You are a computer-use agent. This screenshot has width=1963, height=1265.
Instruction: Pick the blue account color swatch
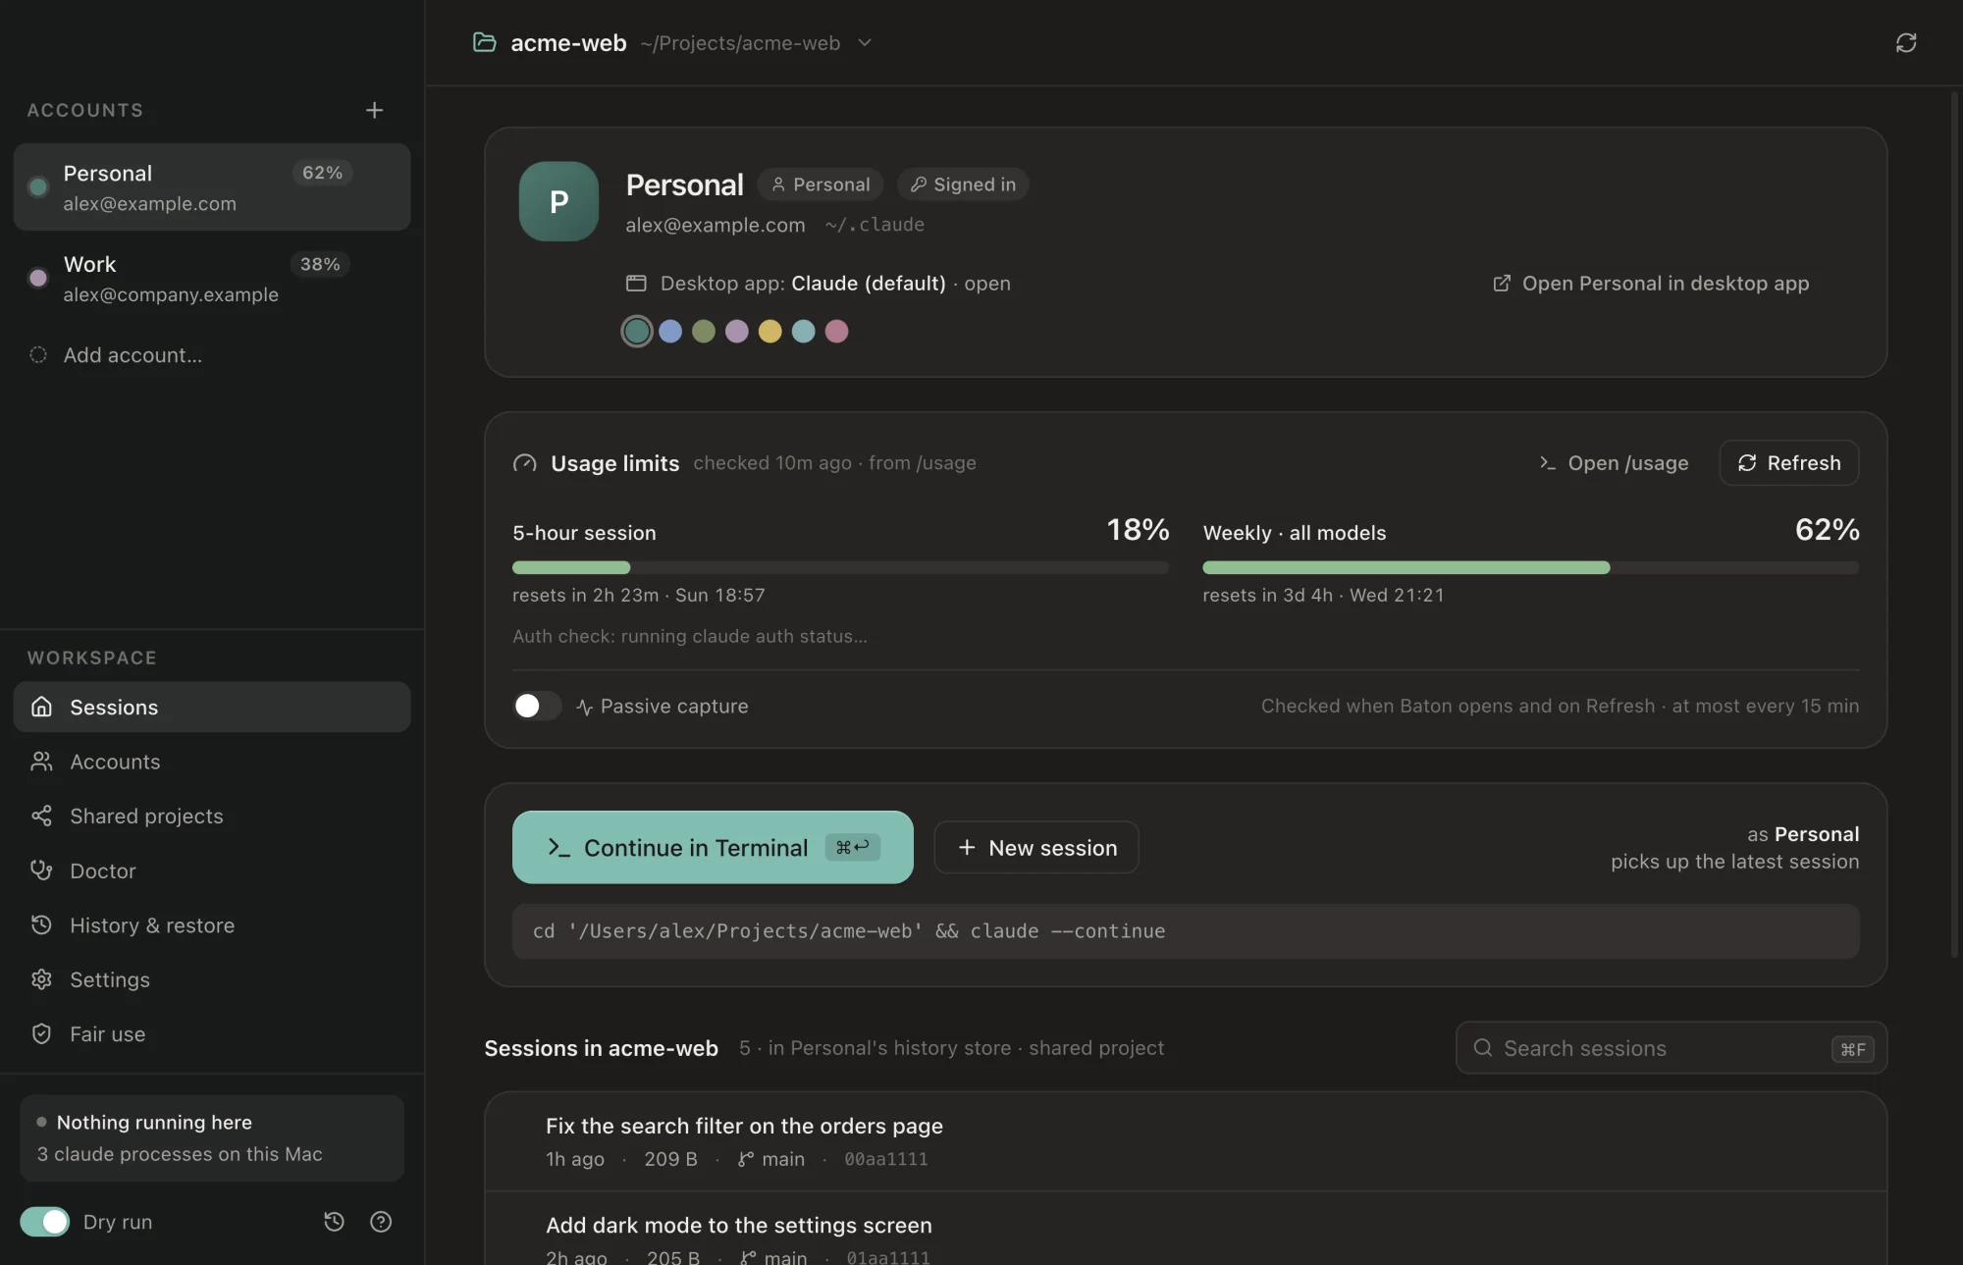[670, 332]
